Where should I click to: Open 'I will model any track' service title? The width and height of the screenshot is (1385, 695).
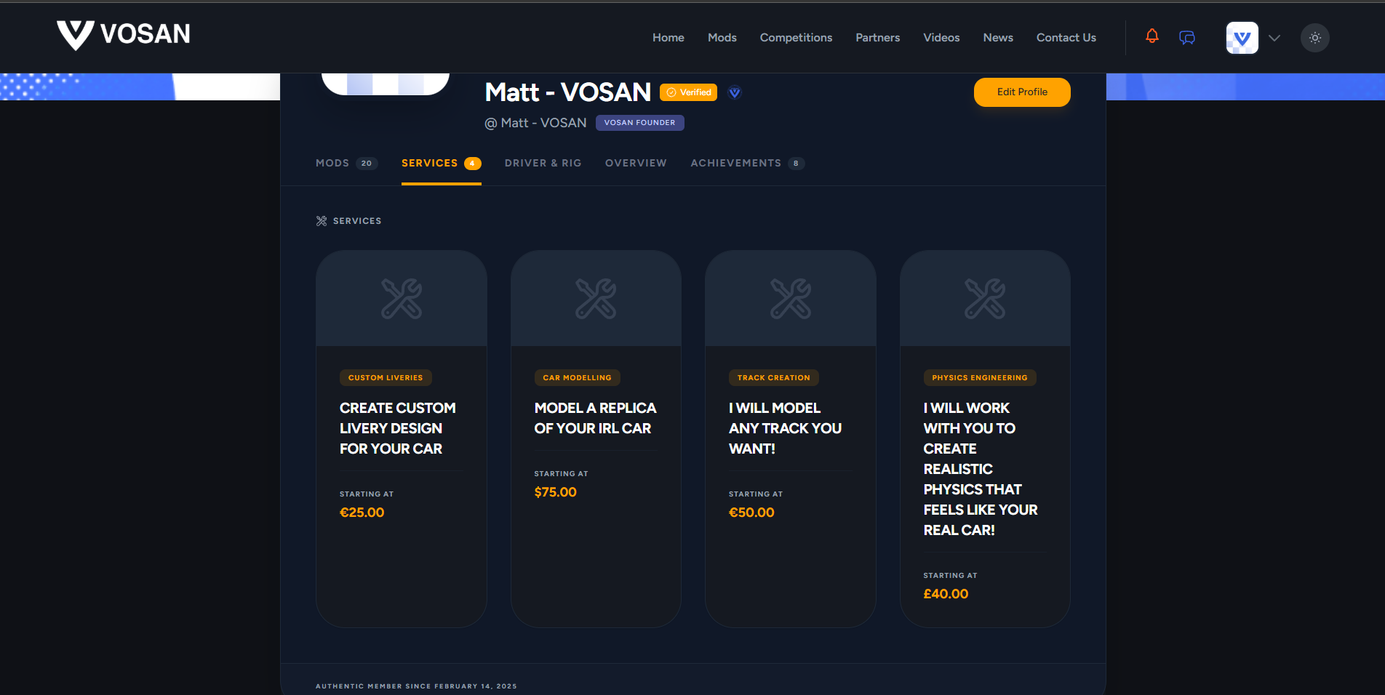click(786, 428)
